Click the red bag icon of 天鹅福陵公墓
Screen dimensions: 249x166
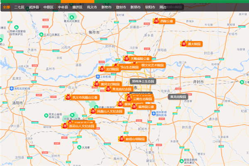[x=127, y=59]
